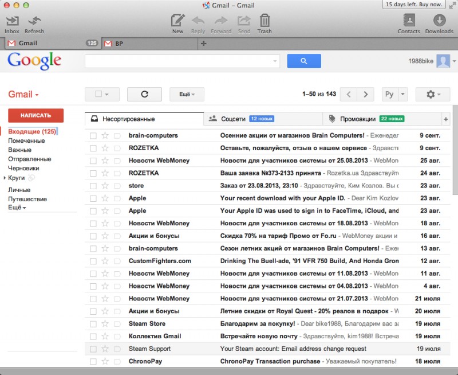458x375 pixels.
Task: Star the Steam Store message
Action: pos(105,323)
